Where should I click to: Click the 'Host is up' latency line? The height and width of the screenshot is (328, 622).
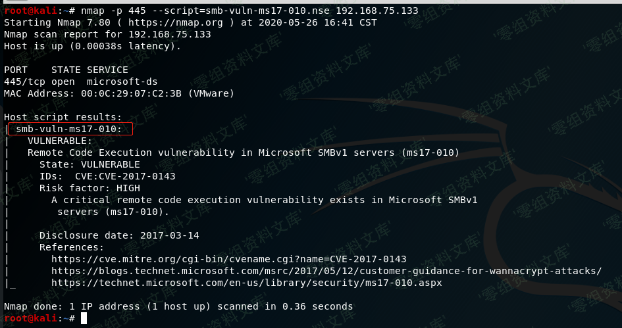(x=92, y=47)
